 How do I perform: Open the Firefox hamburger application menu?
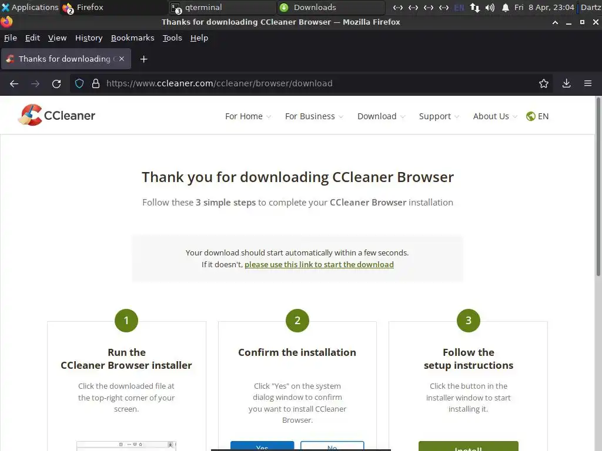[x=588, y=83]
